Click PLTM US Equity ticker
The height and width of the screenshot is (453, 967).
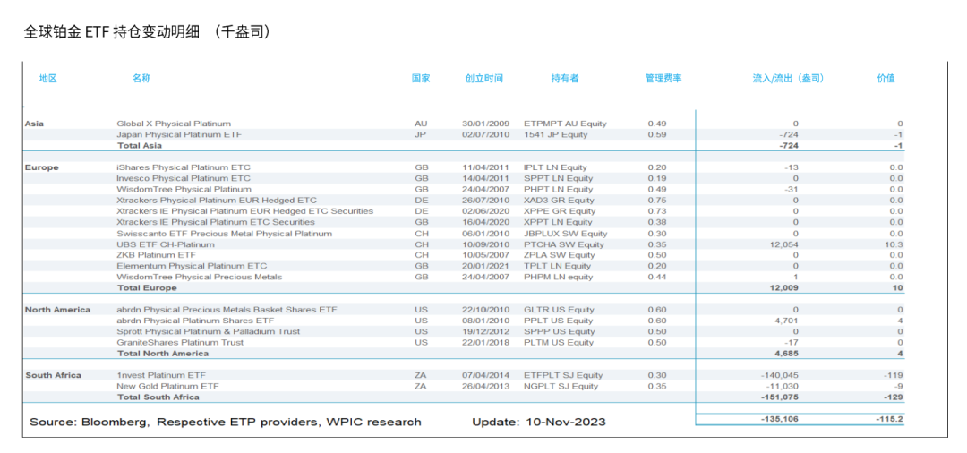[x=559, y=343]
